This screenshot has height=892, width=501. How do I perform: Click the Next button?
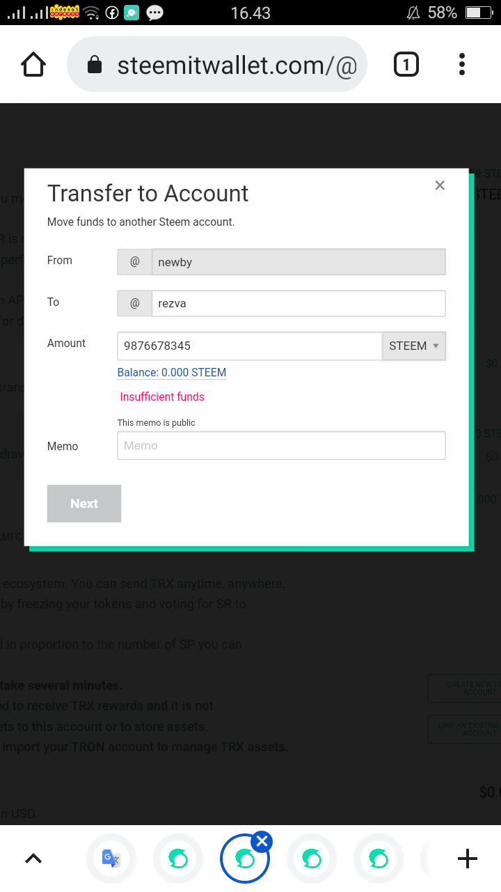pos(84,504)
